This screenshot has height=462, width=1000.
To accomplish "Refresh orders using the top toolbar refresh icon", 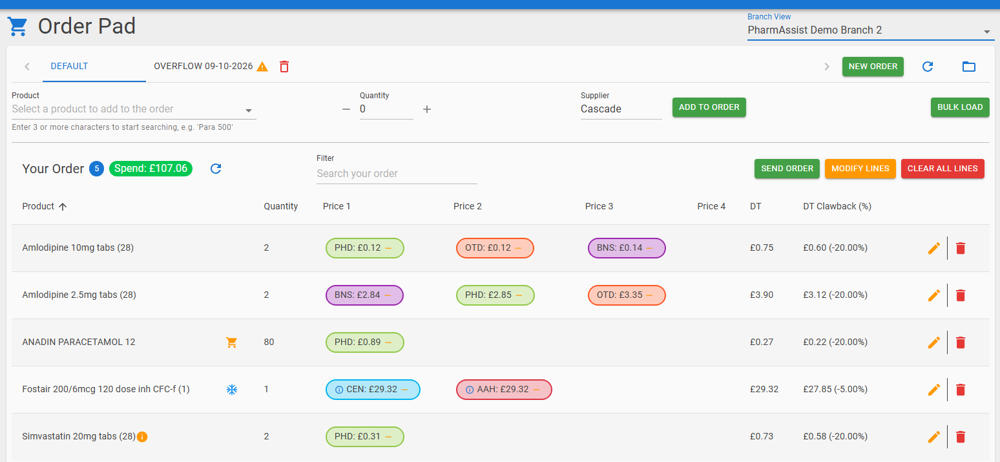I will coord(928,67).
